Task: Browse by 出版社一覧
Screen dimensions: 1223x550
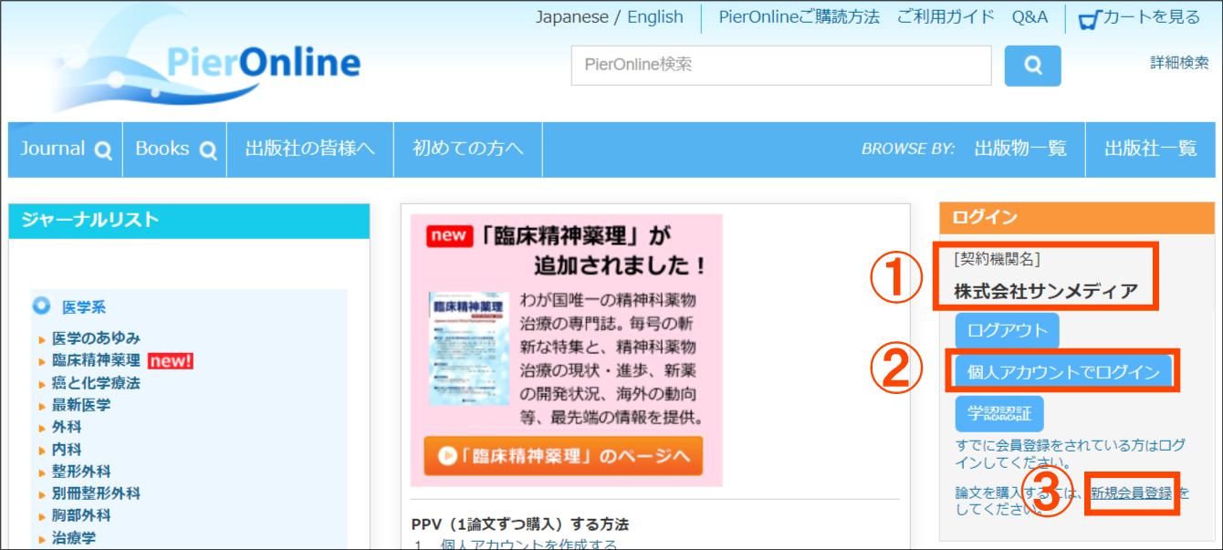Action: (x=1150, y=150)
